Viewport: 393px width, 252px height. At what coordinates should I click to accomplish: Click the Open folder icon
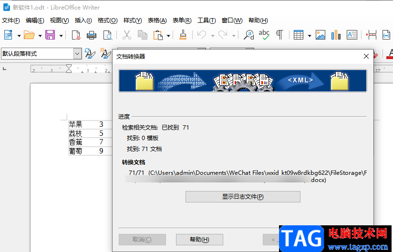click(x=29, y=35)
